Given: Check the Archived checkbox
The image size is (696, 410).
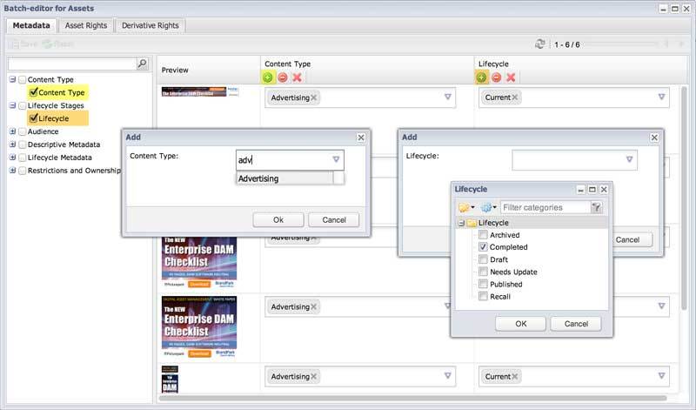Looking at the screenshot, I should [x=483, y=234].
